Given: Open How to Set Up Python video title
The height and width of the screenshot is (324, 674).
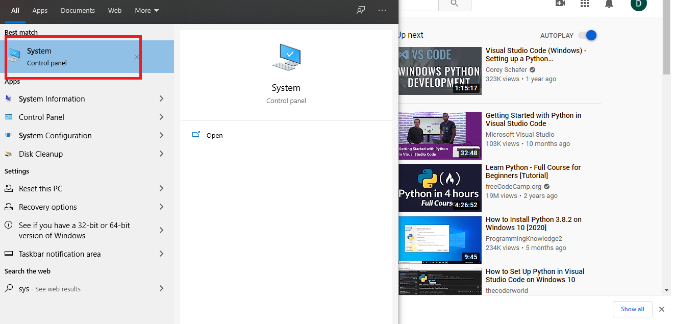Looking at the screenshot, I should [535, 276].
